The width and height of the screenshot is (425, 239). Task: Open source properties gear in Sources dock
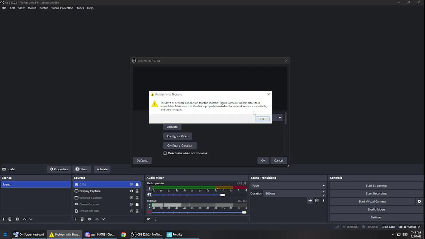click(89, 219)
